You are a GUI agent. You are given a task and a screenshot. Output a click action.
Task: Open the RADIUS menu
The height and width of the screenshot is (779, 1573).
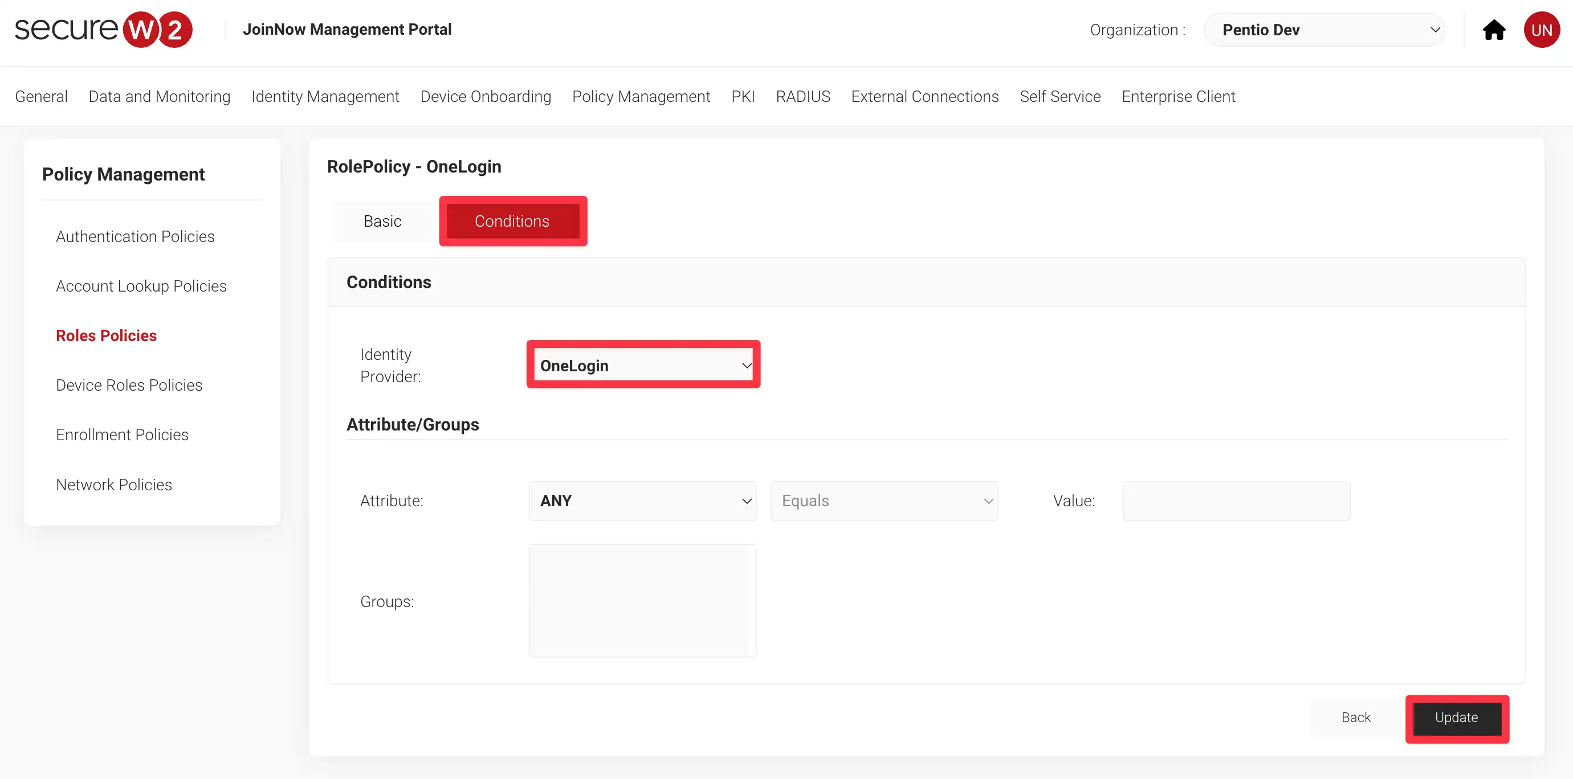pyautogui.click(x=802, y=96)
